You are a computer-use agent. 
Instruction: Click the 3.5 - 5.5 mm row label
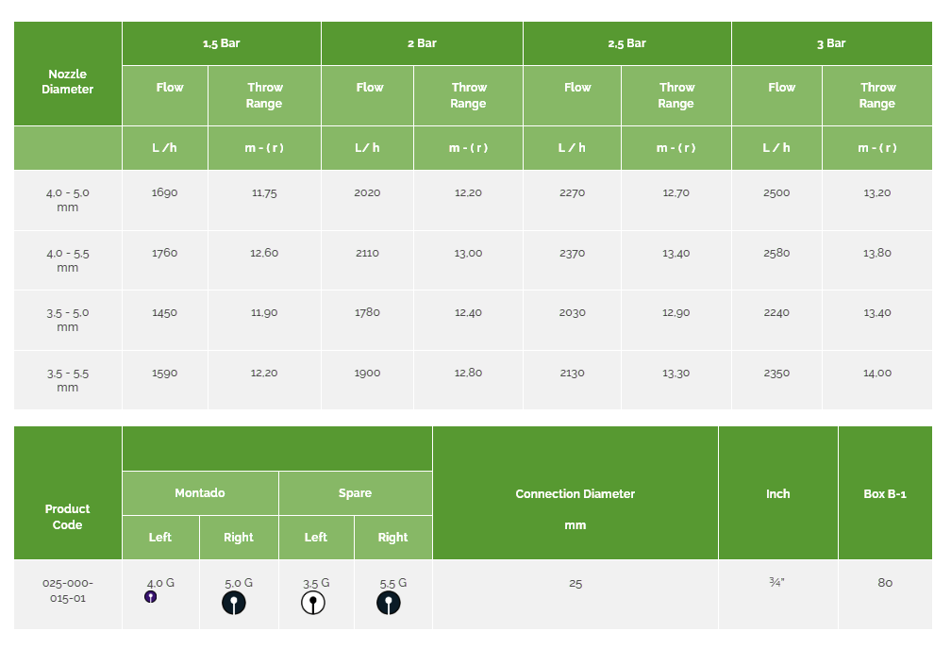point(68,380)
